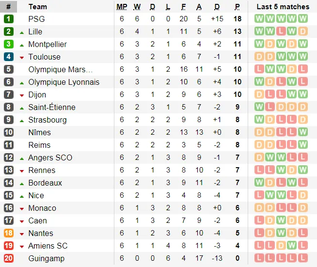This screenshot has height=267, width=317.
Task: Click the only win badge in Caen's row
Action: point(281,220)
